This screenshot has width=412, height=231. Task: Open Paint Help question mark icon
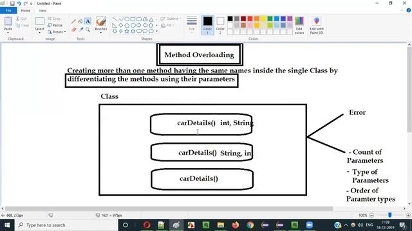click(x=409, y=10)
